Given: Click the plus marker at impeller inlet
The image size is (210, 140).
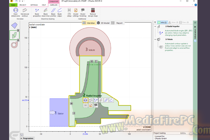Looking at the screenshot, I should (x=71, y=104).
